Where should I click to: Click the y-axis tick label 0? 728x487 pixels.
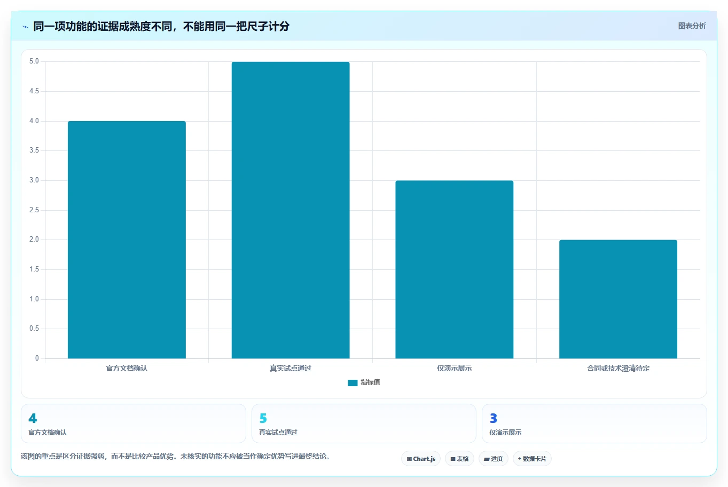[37, 358]
